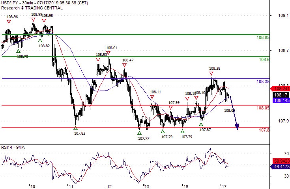Screen dimensions: 290x189
Task: Select date 11 on the time axis
Action: [x=71, y=187]
